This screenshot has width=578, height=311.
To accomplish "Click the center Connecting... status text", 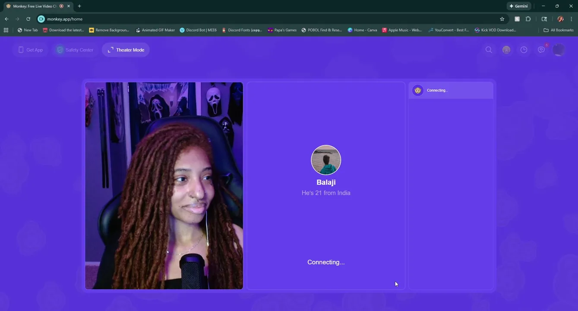I will coord(326,262).
